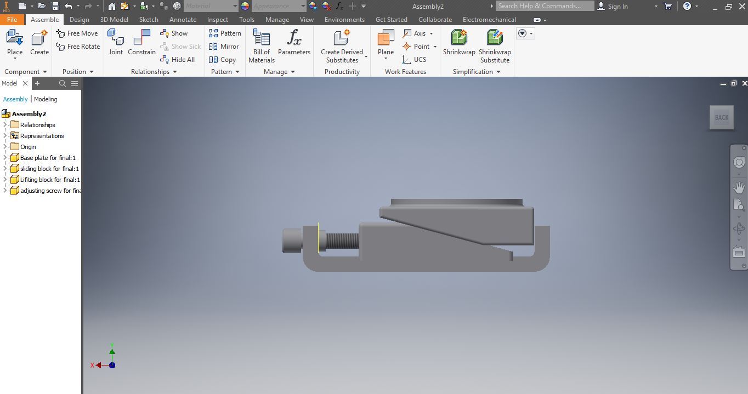748x394 pixels.
Task: Click the Full Navigation Wheel icon
Action: [739, 163]
